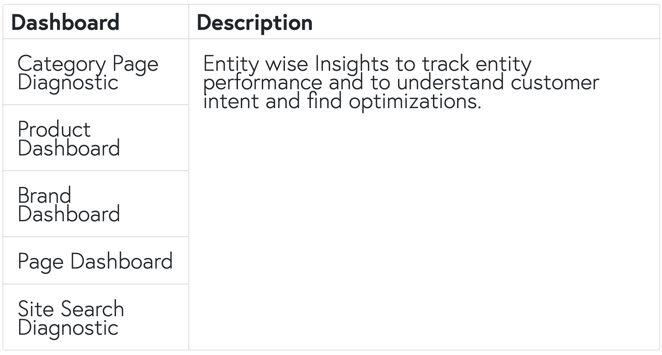Click the word "Insights" in the description

[x=351, y=64]
